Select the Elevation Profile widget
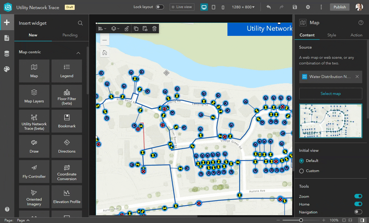The width and height of the screenshot is (369, 223). (67, 197)
